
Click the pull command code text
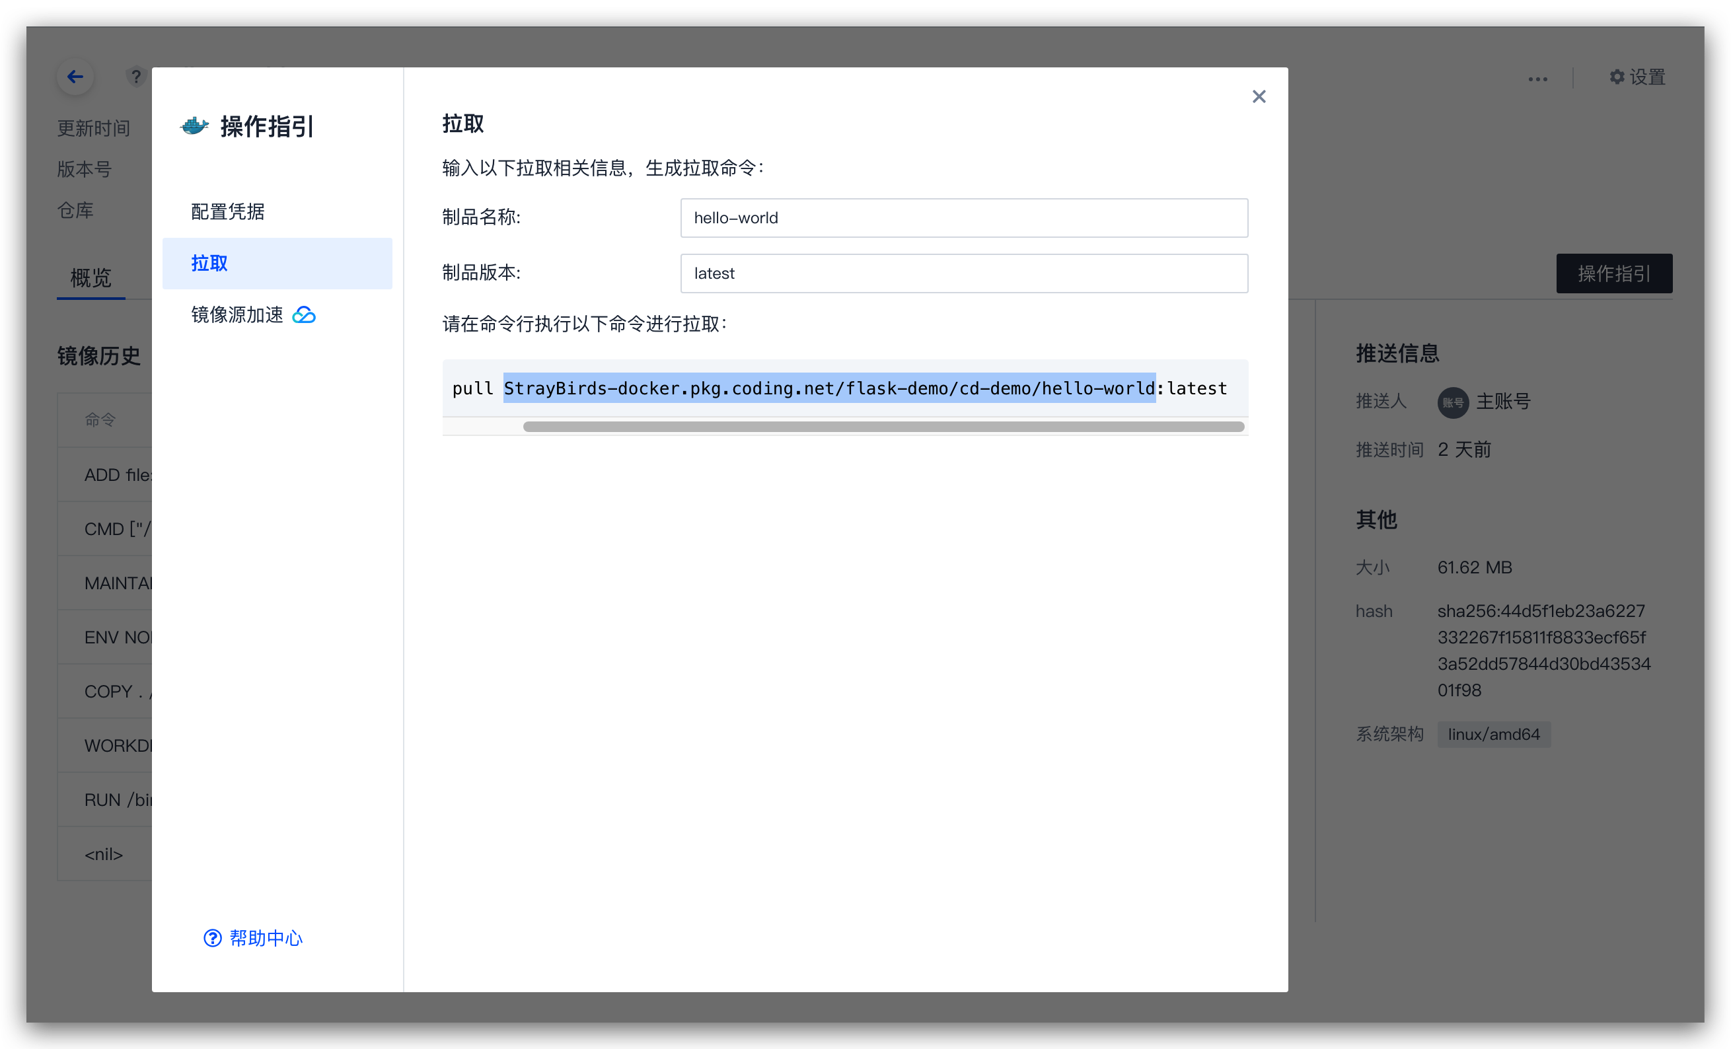840,388
